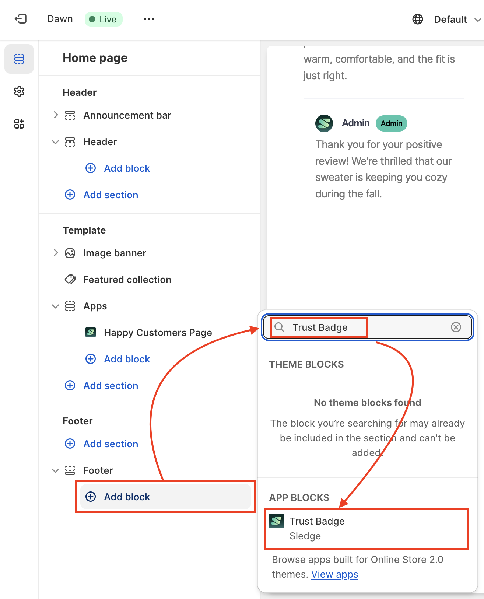
Task: Clear the Trust Badge search text
Action: pos(456,327)
